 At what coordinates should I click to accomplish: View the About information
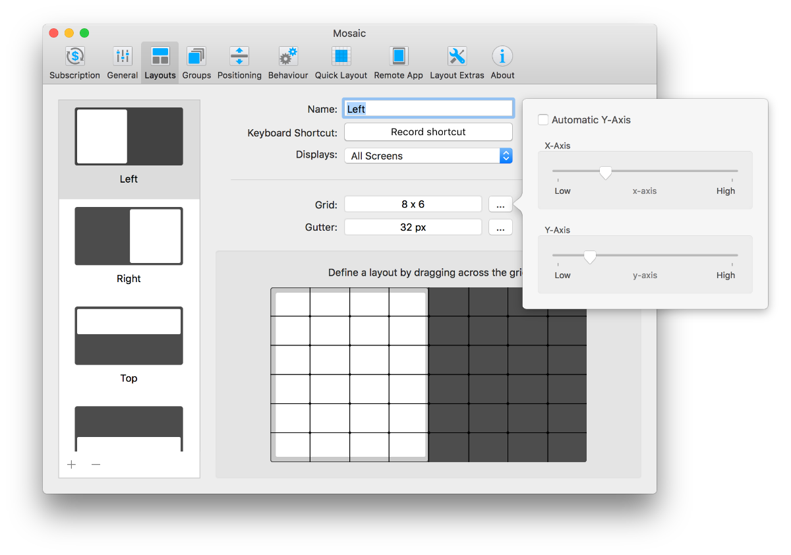(x=502, y=61)
